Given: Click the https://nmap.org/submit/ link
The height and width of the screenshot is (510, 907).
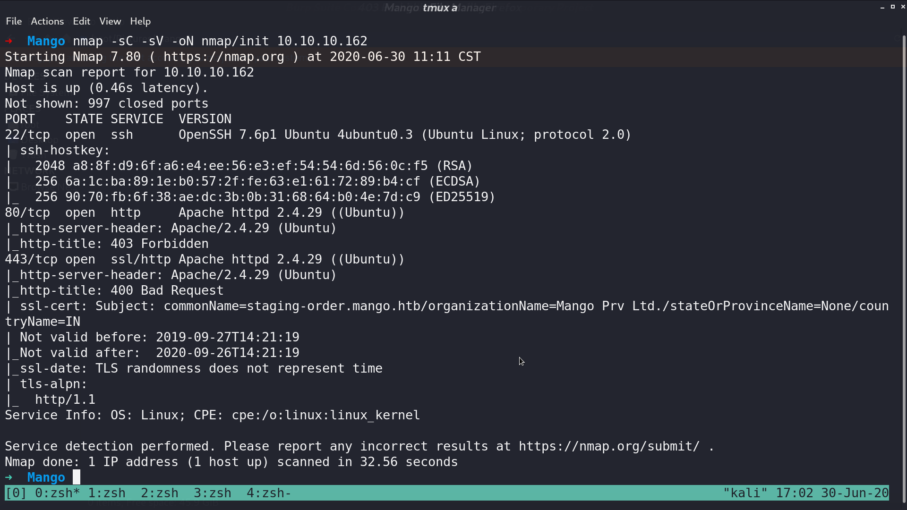Looking at the screenshot, I should coord(609,446).
